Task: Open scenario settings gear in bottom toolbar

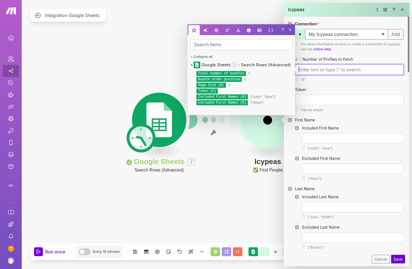Action: 157,252
